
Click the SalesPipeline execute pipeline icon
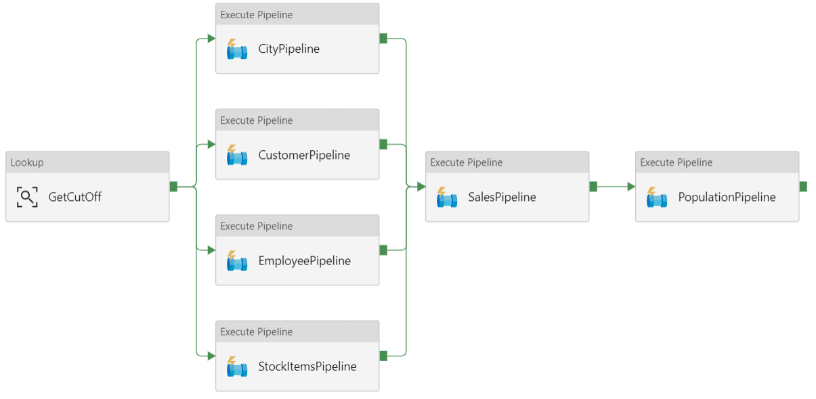pyautogui.click(x=447, y=197)
